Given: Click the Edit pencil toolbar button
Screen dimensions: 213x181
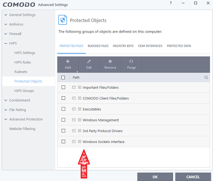Looking at the screenshot, I should [x=89, y=65].
